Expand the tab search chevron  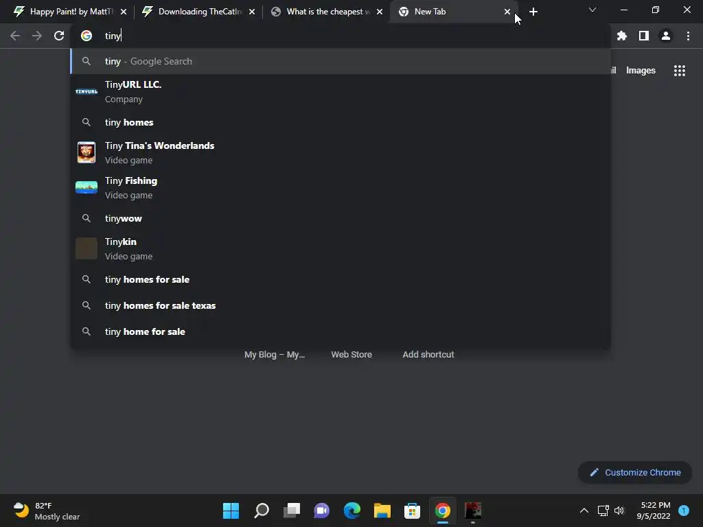tap(592, 10)
